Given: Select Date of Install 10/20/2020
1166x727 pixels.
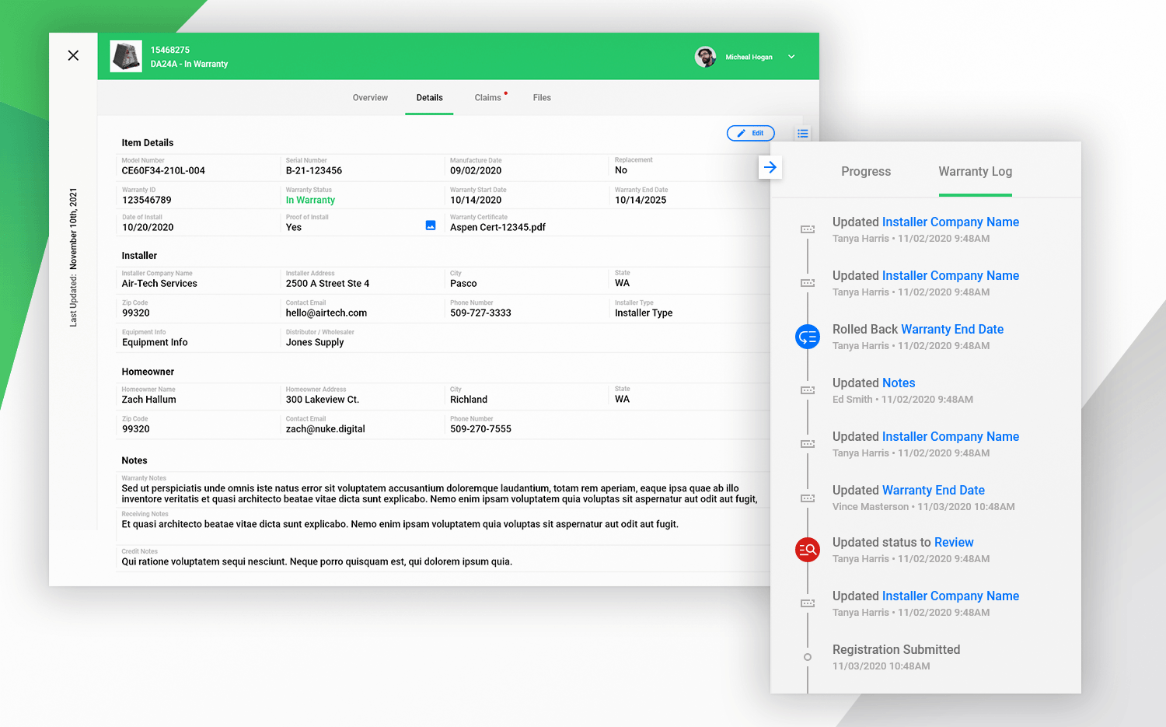Looking at the screenshot, I should pyautogui.click(x=148, y=228).
